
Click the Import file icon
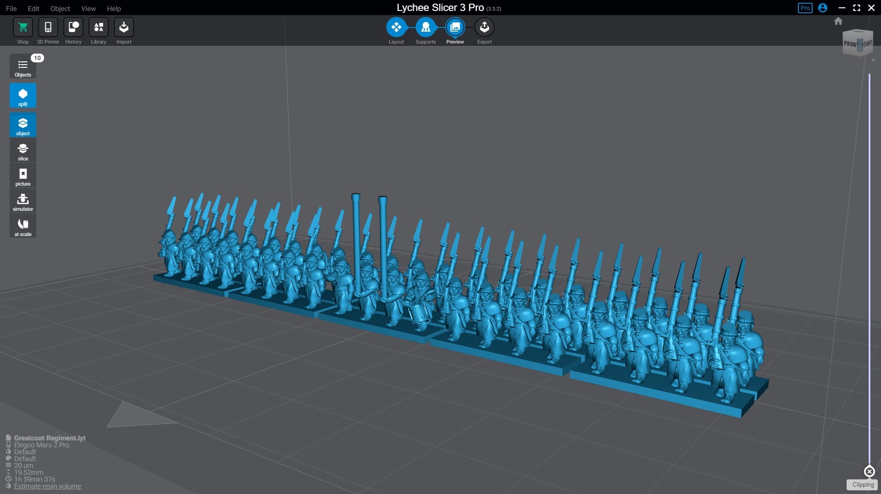[123, 27]
